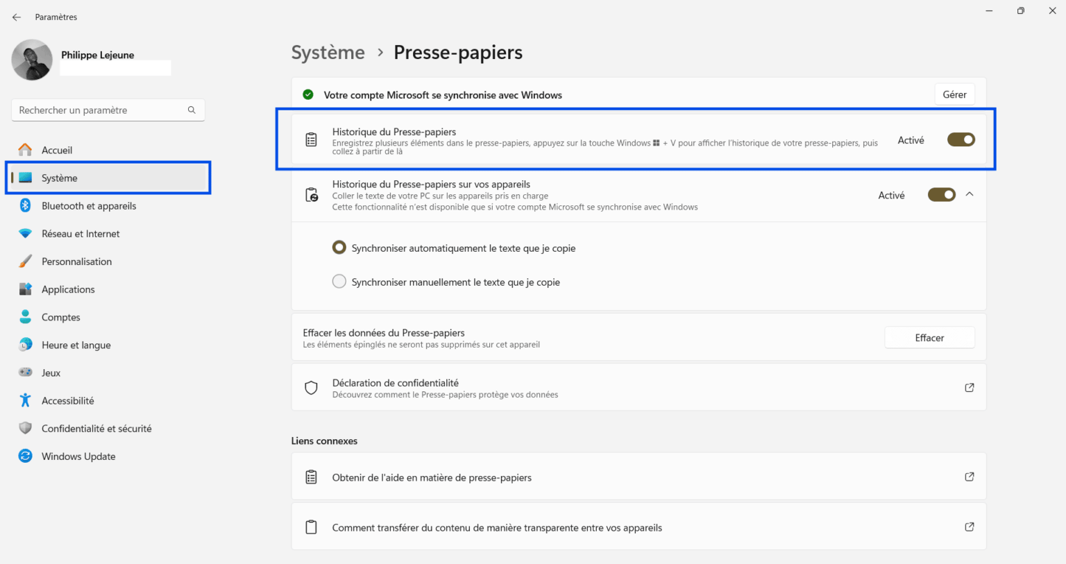1066x564 pixels.
Task: Click clipboard sync icon for sur vos appareils
Action: pyautogui.click(x=312, y=195)
